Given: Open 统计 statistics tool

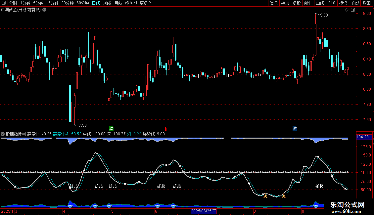Looking at the screenshot, I should coord(308,3).
